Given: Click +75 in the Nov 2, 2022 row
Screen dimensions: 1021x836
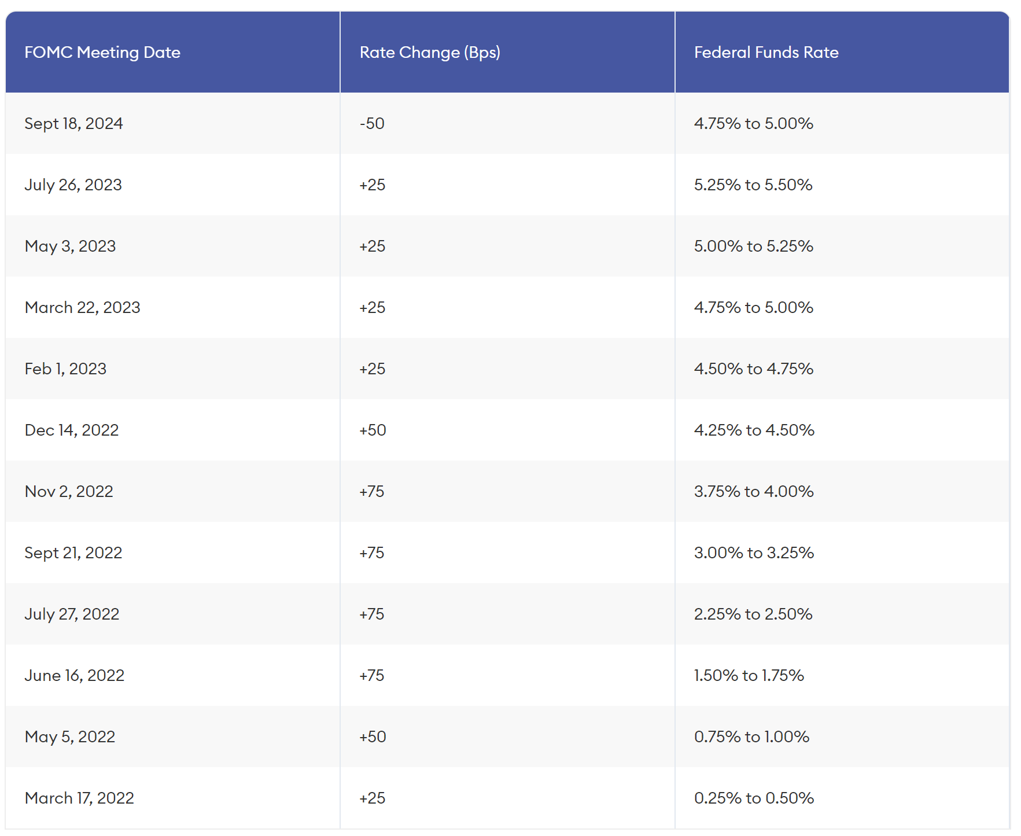Looking at the screenshot, I should click(x=372, y=492).
